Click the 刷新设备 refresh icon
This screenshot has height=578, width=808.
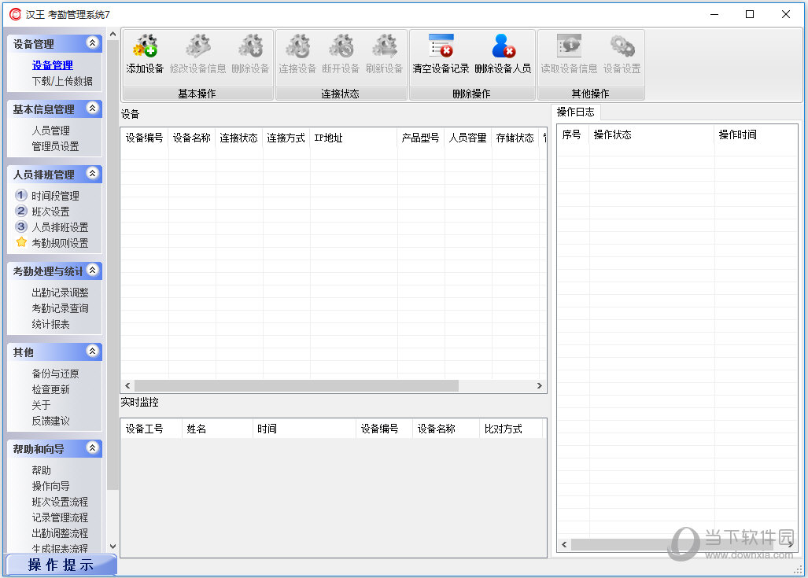pos(385,46)
